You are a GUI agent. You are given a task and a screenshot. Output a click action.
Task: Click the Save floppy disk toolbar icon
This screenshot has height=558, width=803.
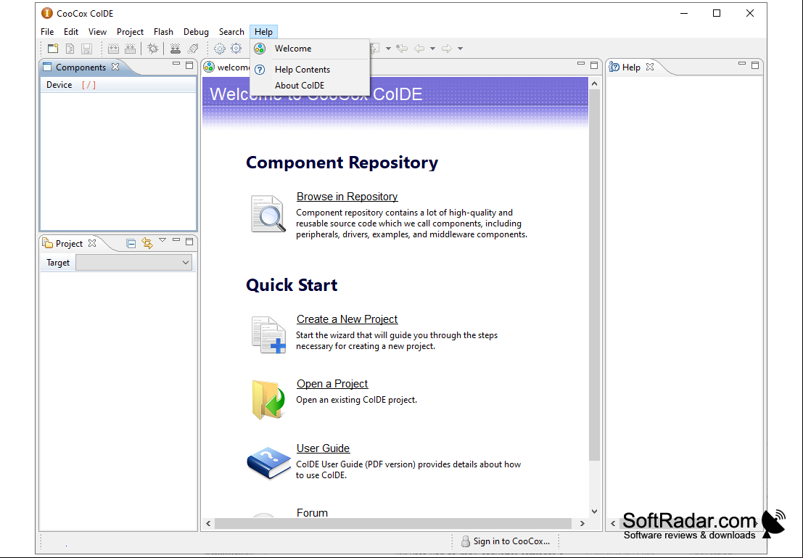(86, 49)
